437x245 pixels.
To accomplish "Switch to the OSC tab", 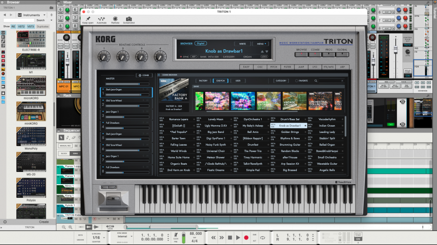I will [260, 67].
